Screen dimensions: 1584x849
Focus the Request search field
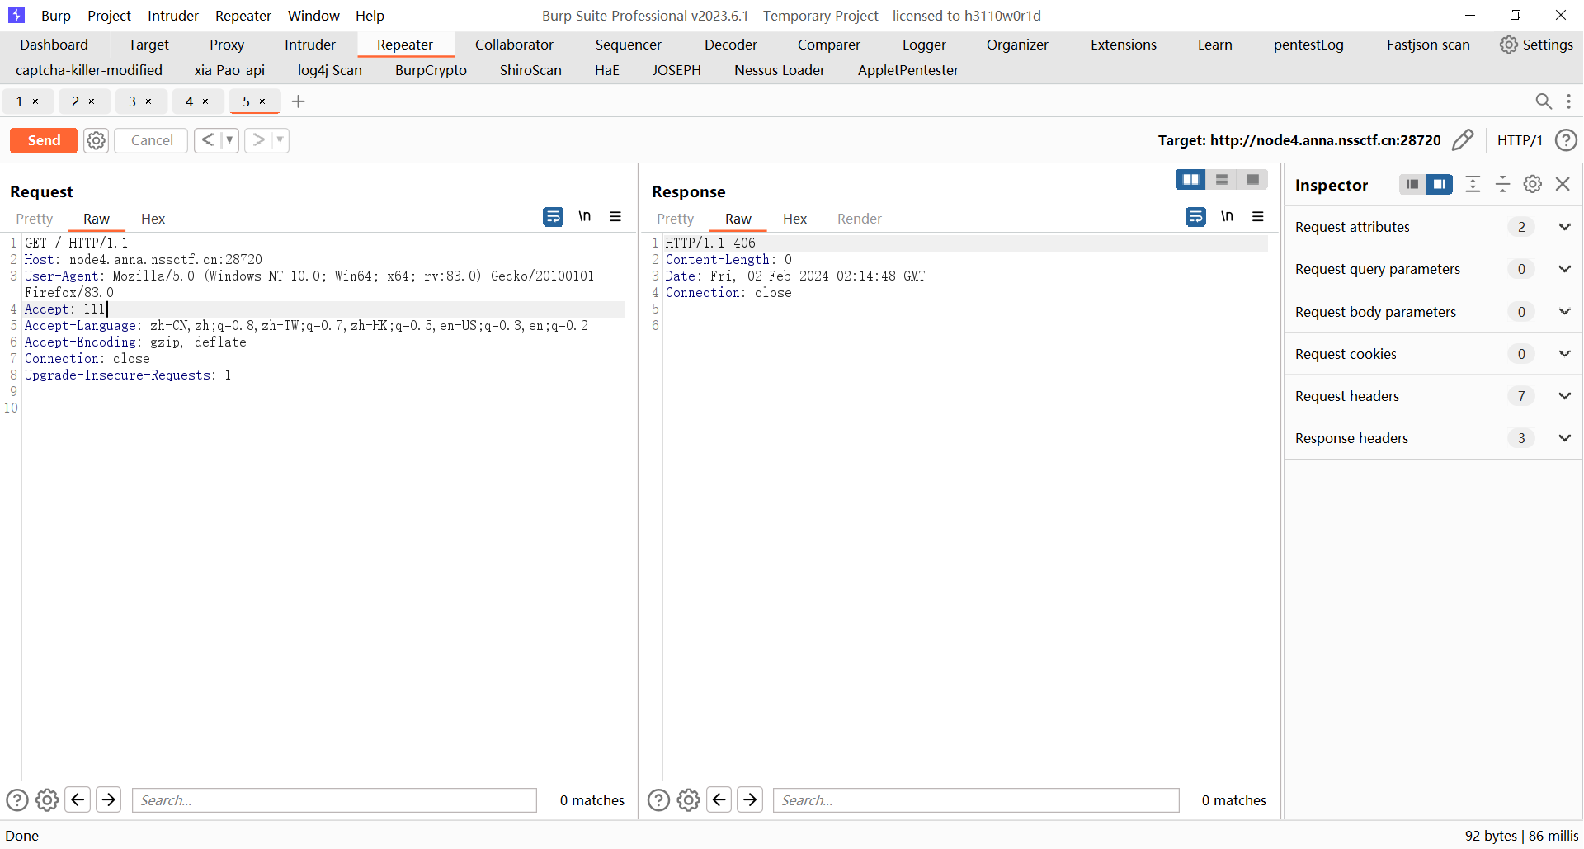[334, 800]
